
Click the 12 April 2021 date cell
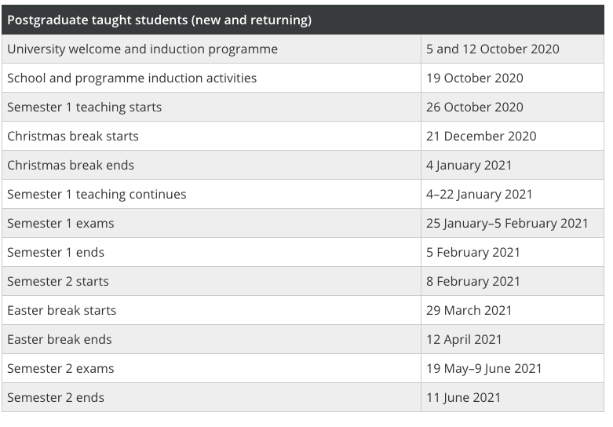click(x=513, y=339)
